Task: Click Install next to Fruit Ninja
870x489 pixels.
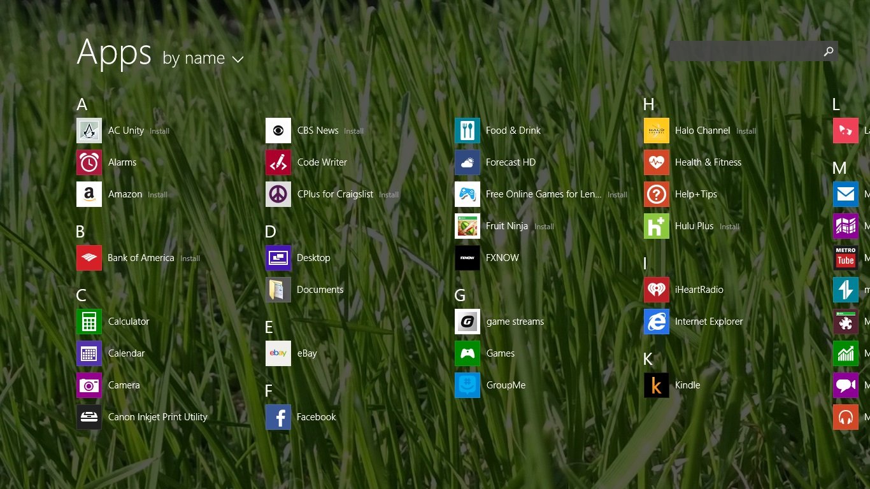Action: coord(545,227)
